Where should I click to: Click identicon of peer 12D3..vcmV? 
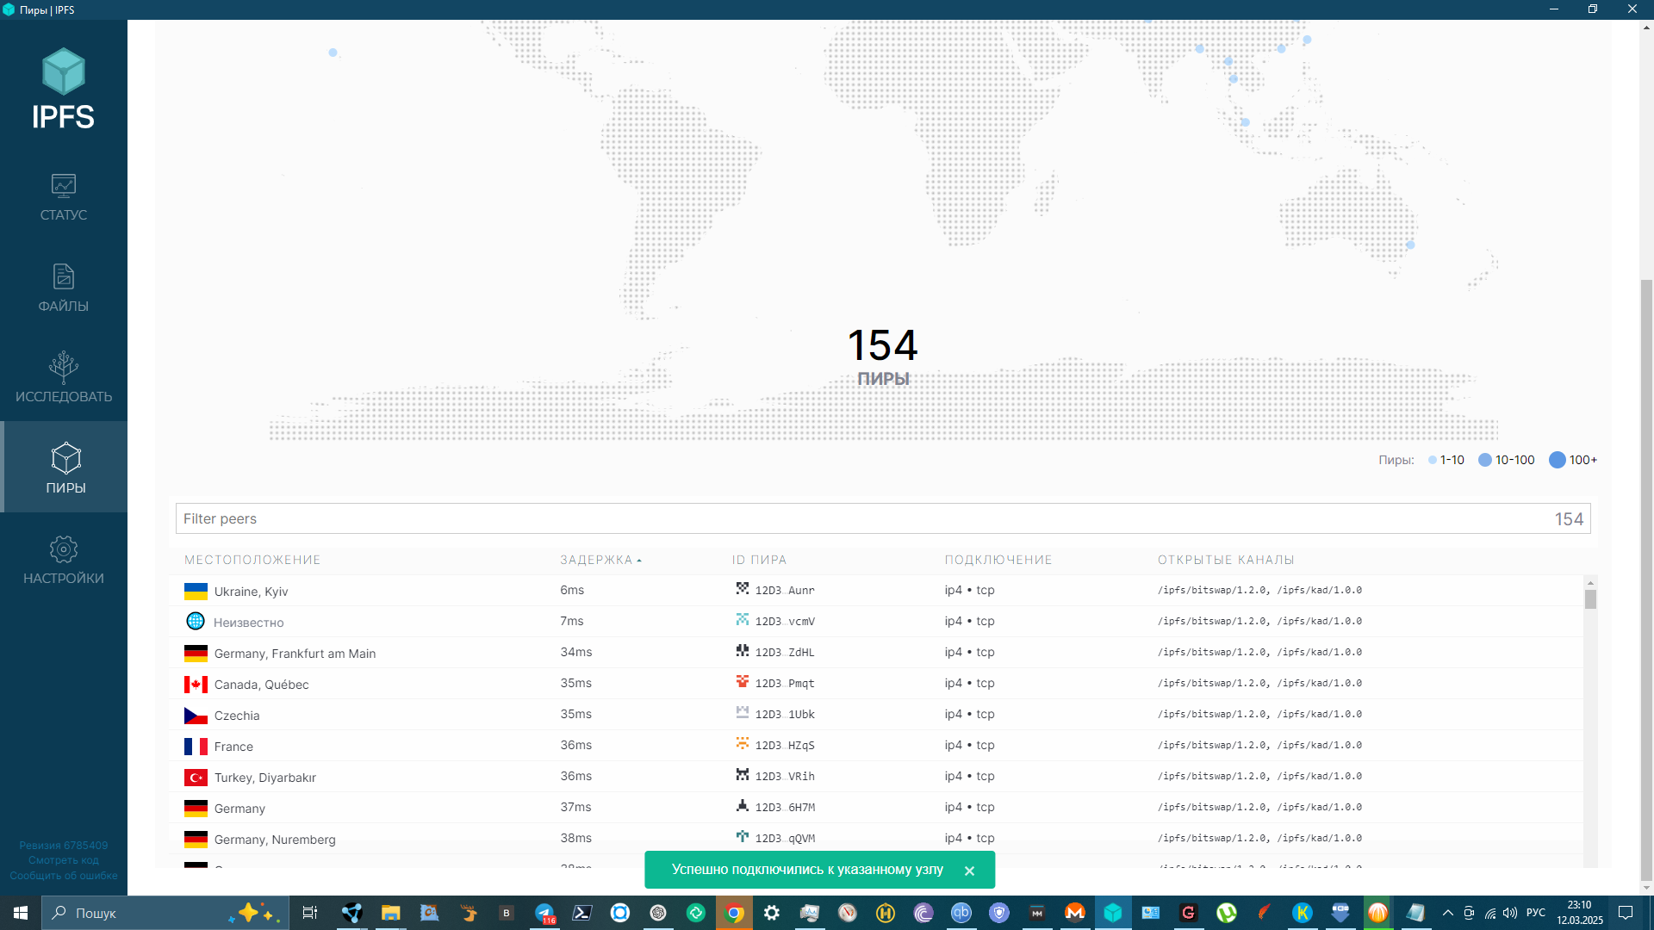[x=743, y=619]
